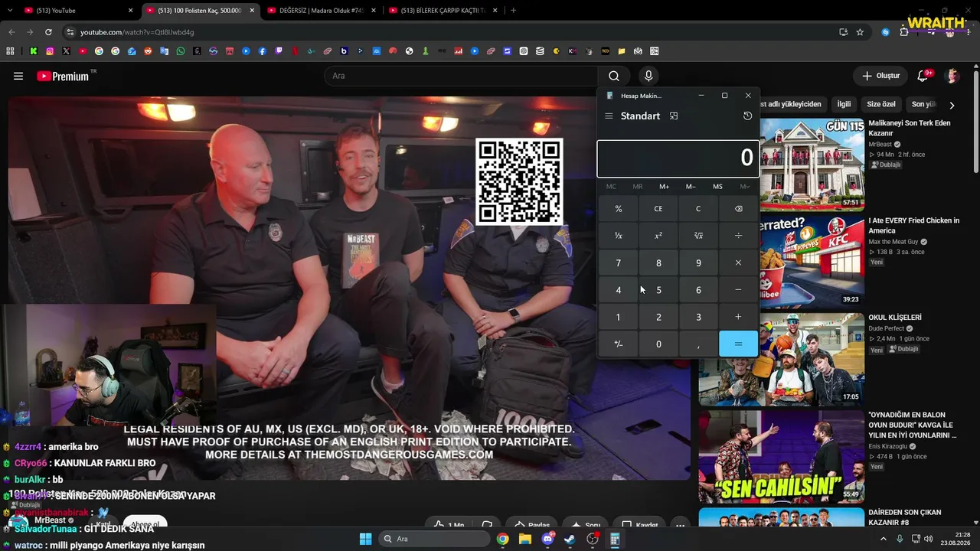
Task: Go to YouTube Premium home logo
Action: pyautogui.click(x=63, y=76)
